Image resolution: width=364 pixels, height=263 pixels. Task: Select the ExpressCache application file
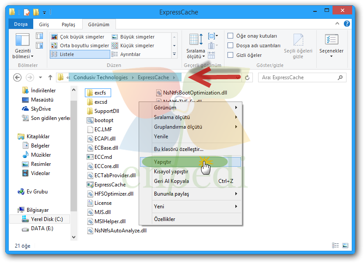pyautogui.click(x=106, y=185)
